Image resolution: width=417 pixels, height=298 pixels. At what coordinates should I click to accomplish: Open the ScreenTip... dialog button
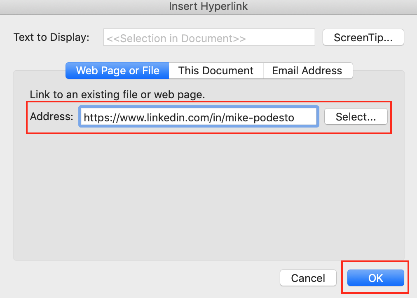point(363,37)
